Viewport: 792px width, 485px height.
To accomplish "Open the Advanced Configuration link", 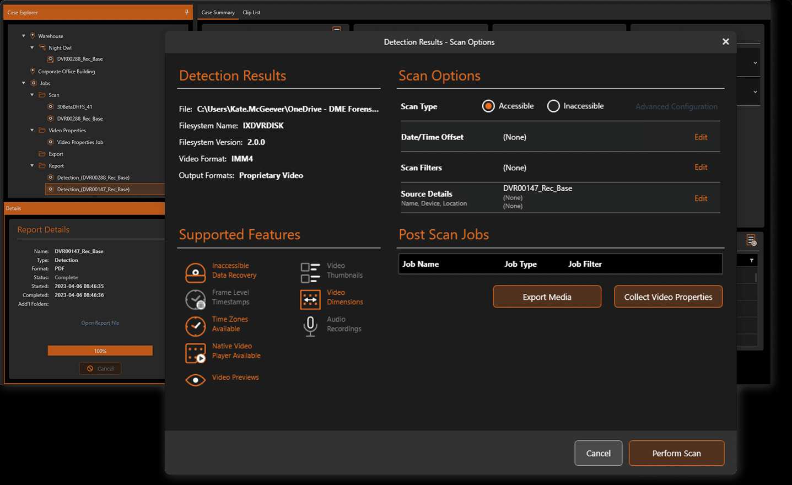I will (x=676, y=106).
